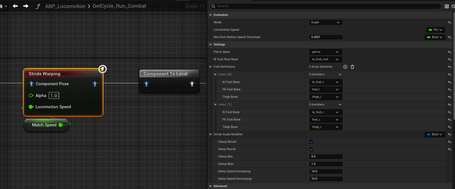The width and height of the screenshot is (455, 189).
Task: Navigate to ABP_Locomotion breadcrumb
Action: (65, 6)
